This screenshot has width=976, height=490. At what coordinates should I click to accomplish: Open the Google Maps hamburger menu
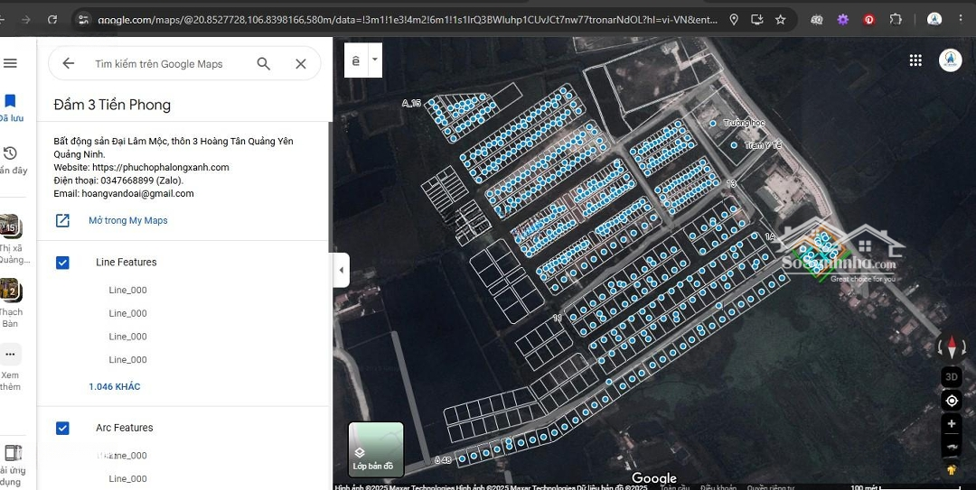click(11, 63)
